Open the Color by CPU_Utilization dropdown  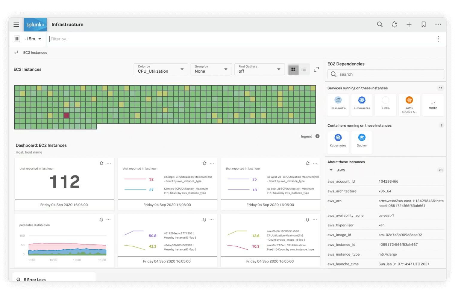(160, 69)
